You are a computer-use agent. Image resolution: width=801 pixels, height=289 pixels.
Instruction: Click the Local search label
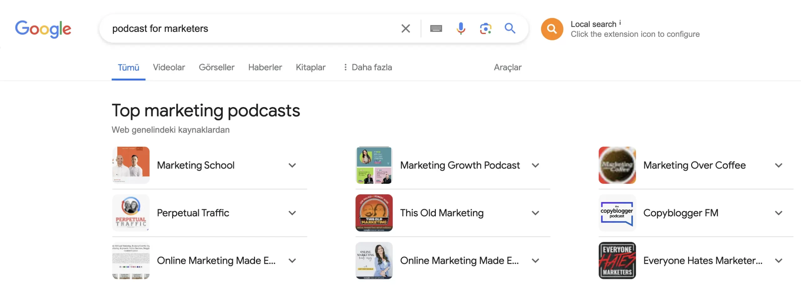point(593,24)
